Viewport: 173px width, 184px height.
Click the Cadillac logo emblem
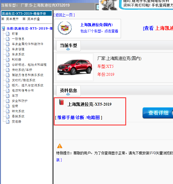tap(65, 28)
